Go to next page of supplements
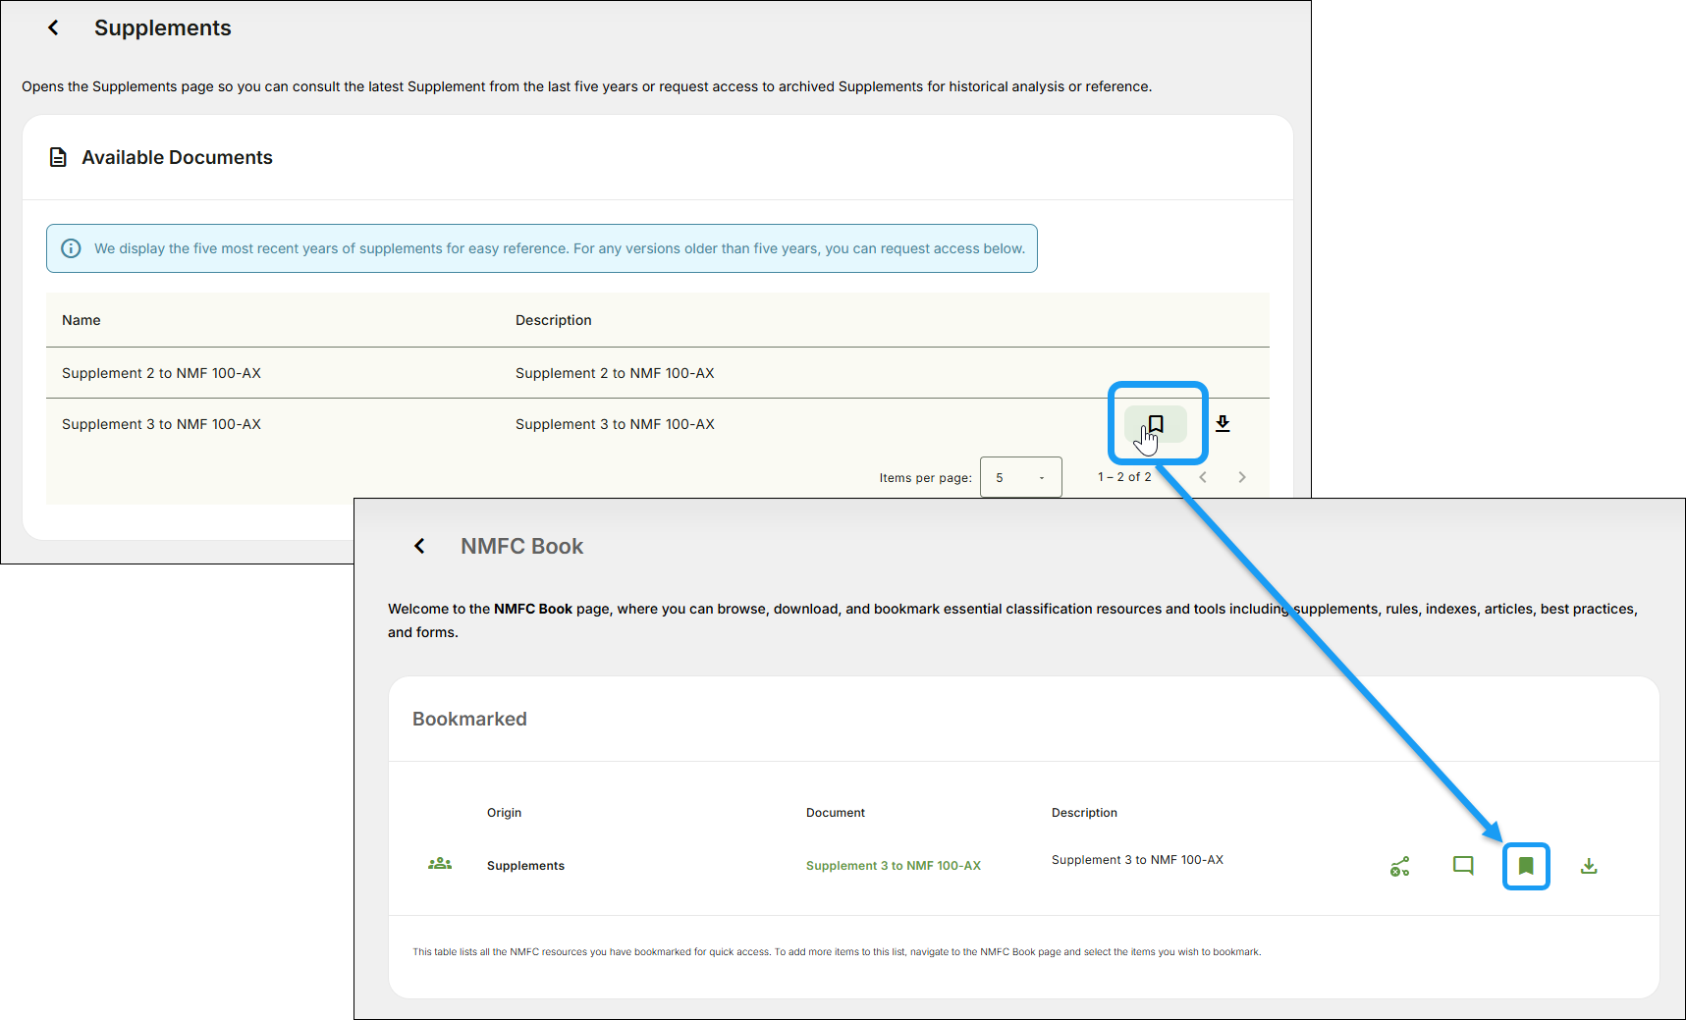1686x1020 pixels. coord(1242,477)
